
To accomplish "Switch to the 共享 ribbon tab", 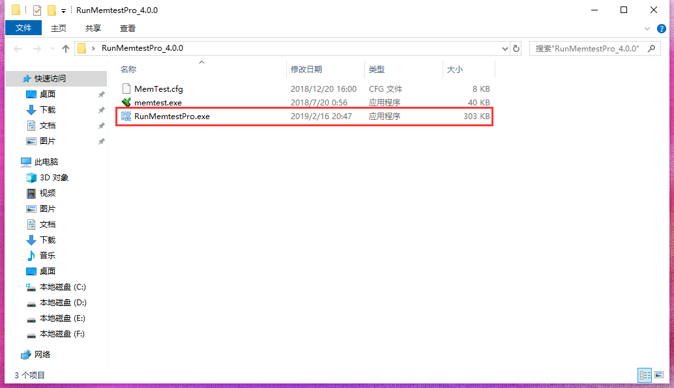I will pyautogui.click(x=93, y=29).
